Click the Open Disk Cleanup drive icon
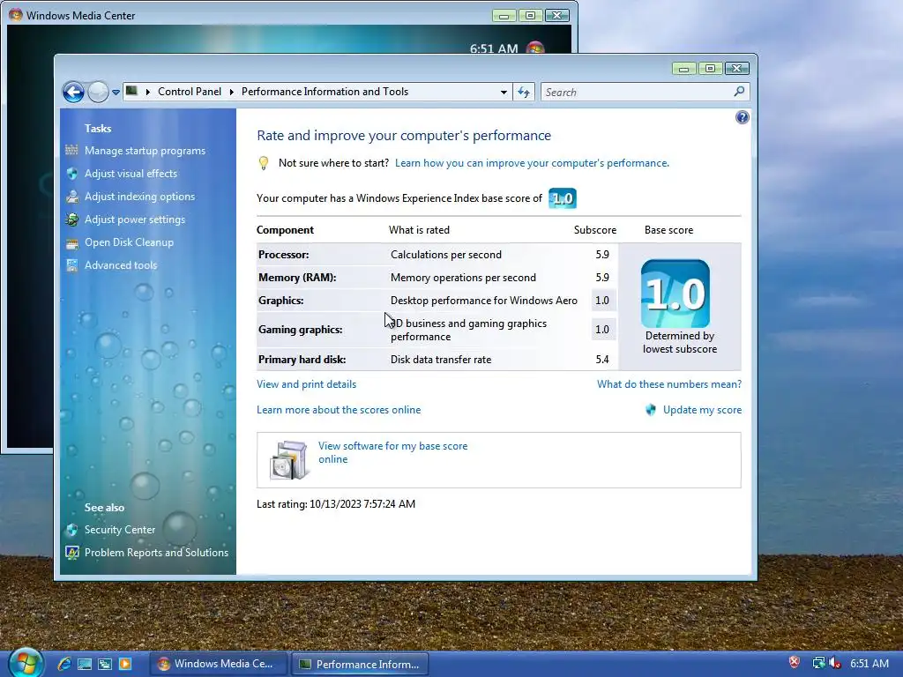The width and height of the screenshot is (903, 677). [72, 243]
